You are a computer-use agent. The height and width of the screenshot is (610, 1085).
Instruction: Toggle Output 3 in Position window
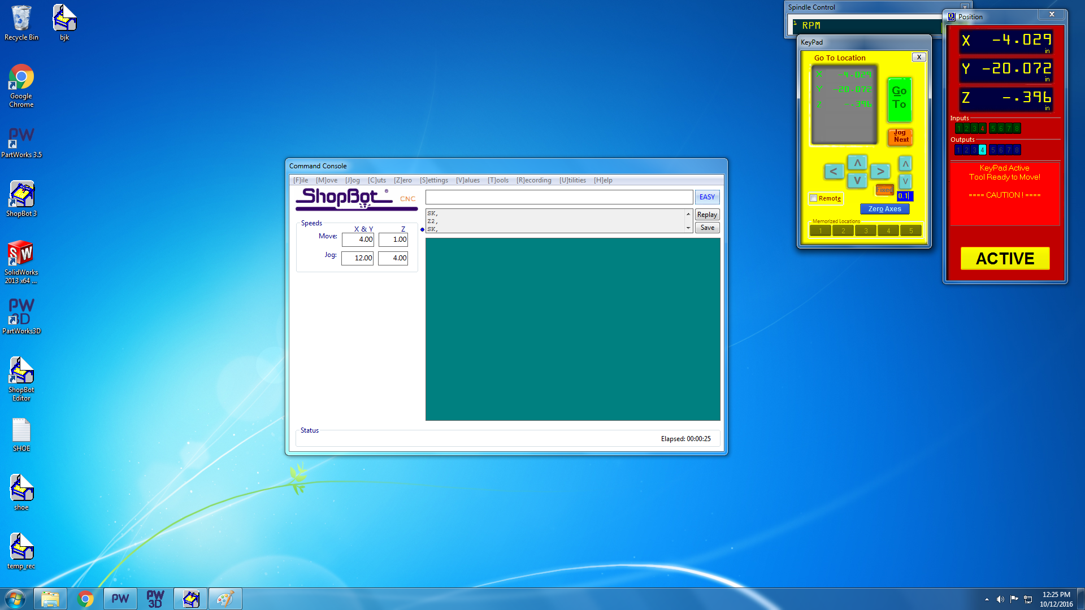point(974,150)
